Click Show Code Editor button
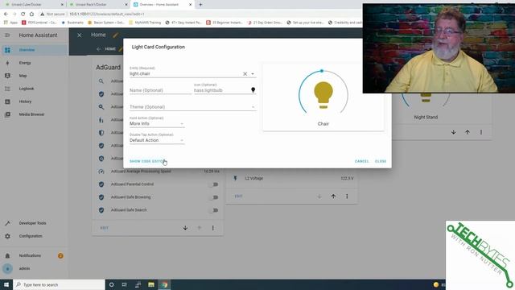Image resolution: width=515 pixels, height=290 pixels. point(147,161)
